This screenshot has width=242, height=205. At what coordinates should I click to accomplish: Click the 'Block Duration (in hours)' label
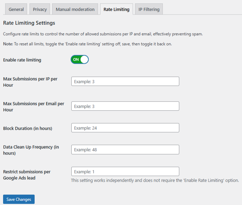pyautogui.click(x=28, y=128)
